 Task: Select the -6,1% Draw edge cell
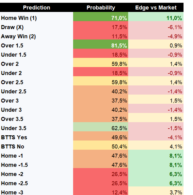click(156, 27)
